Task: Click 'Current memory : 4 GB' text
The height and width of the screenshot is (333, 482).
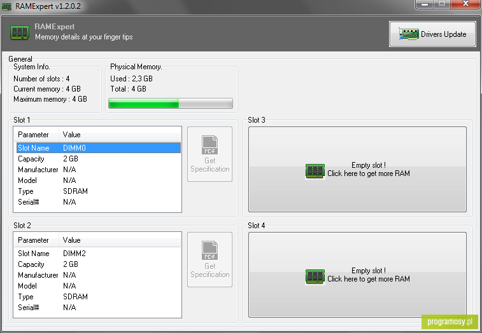Action: coord(47,89)
